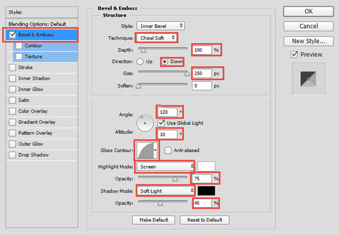339x235 pixels.
Task: Select the Up direction radio button
Action: (140, 62)
